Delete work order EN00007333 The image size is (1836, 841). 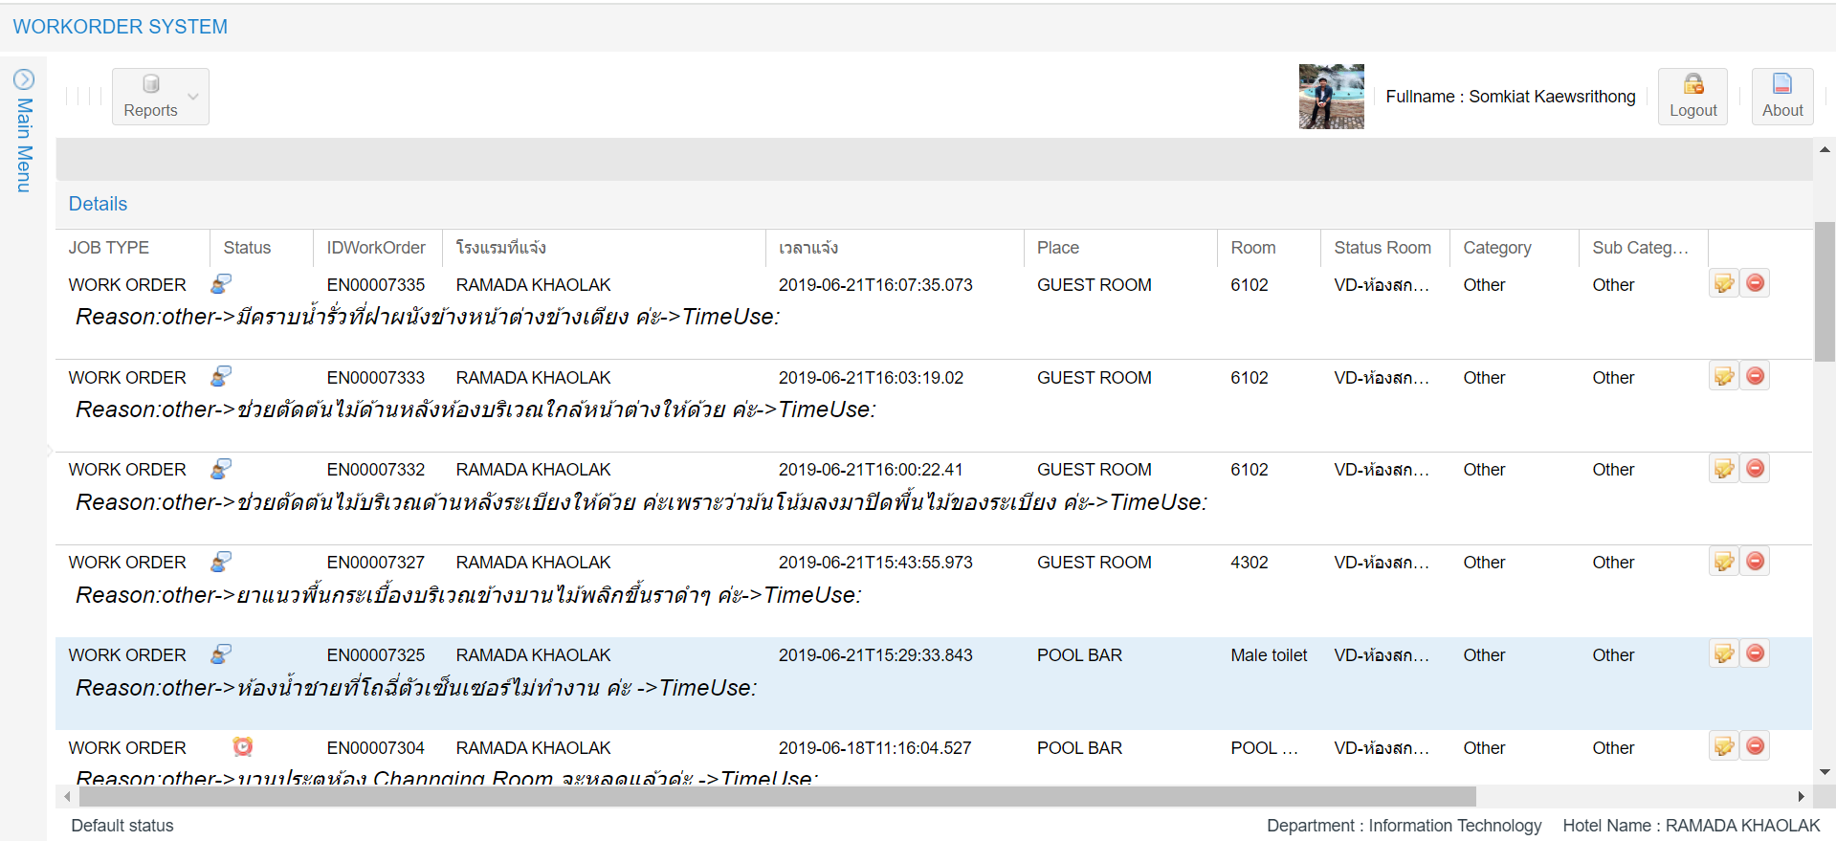[1755, 376]
